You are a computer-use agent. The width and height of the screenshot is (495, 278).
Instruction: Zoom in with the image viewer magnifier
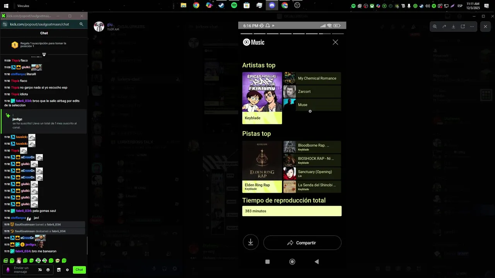click(435, 27)
